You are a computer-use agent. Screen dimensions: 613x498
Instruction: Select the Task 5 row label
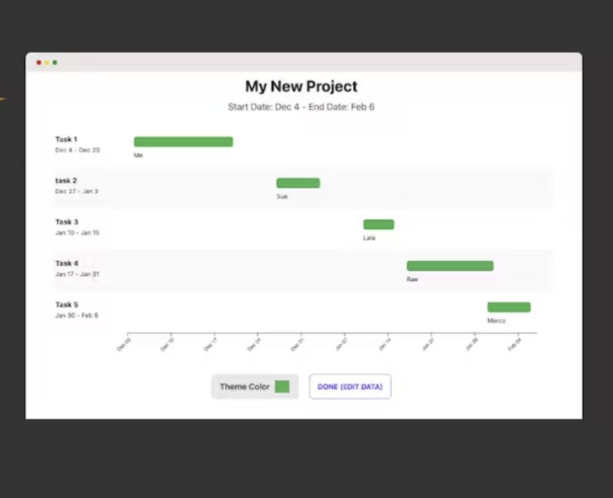click(66, 305)
